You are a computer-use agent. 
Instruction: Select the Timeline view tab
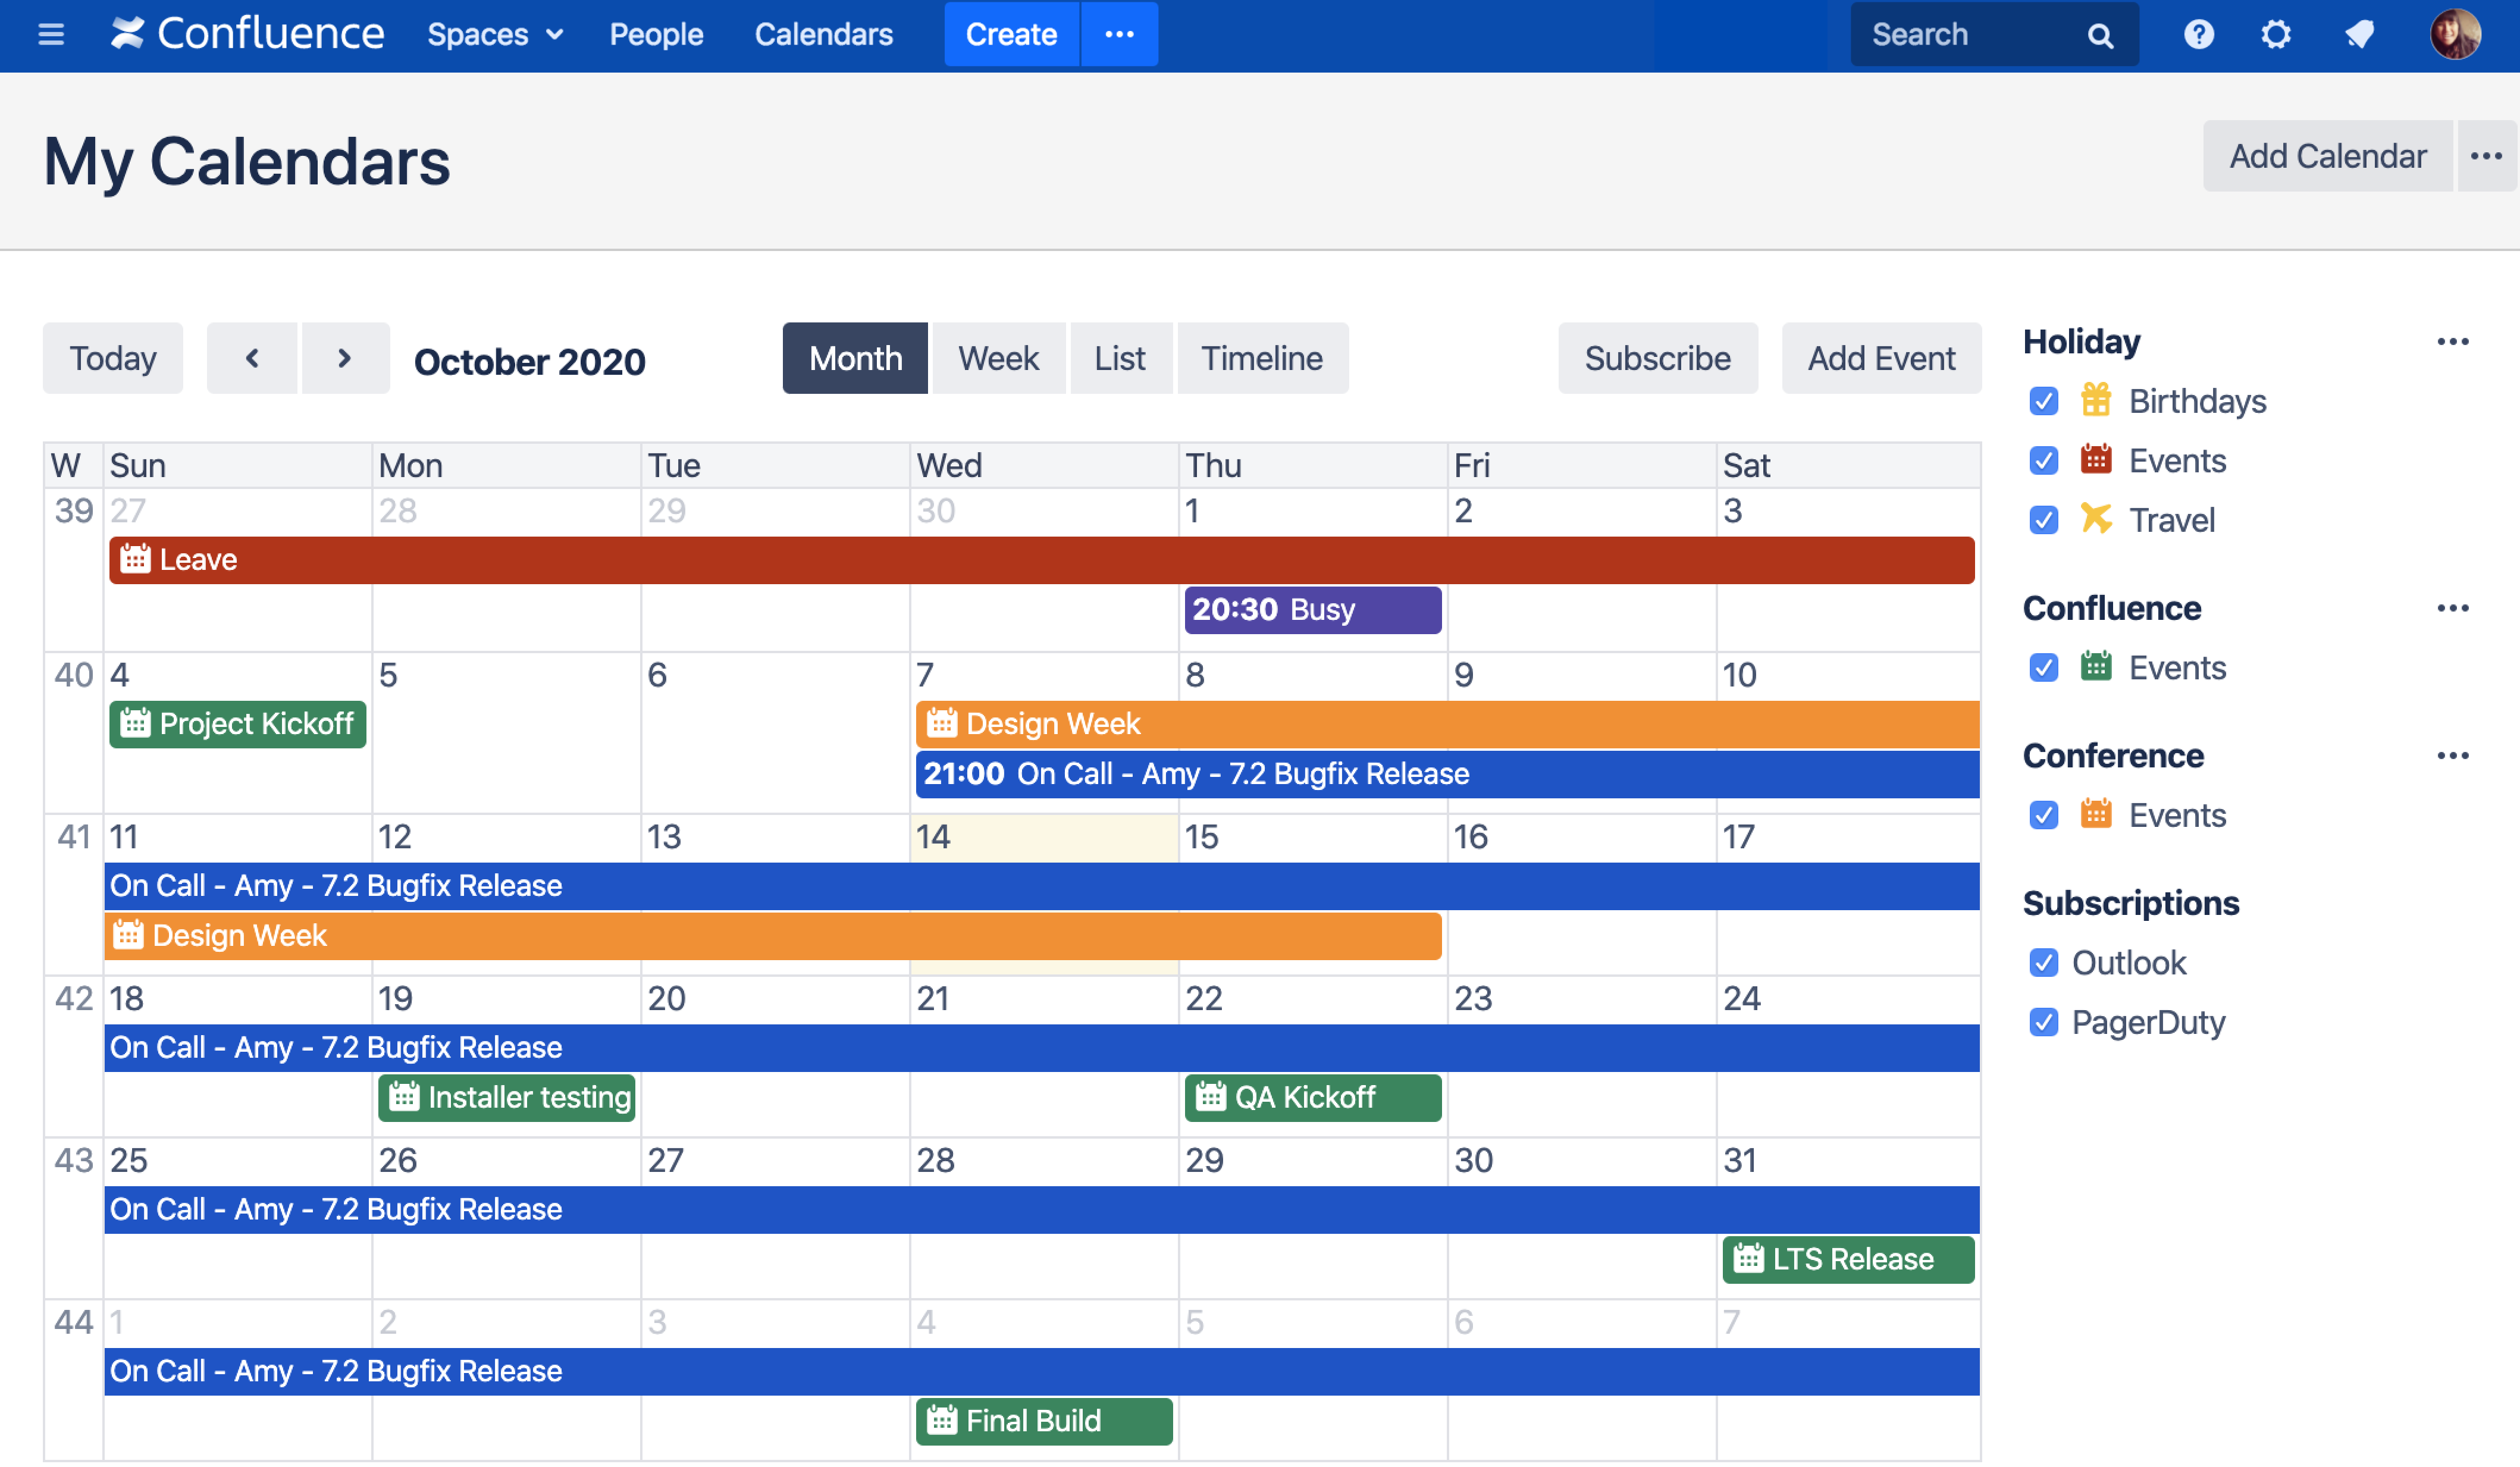click(x=1261, y=358)
